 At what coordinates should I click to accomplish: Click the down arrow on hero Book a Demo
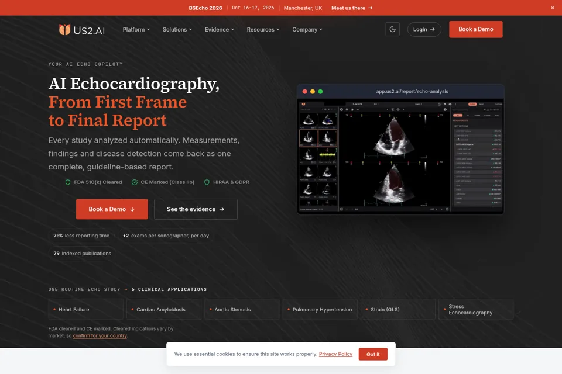pyautogui.click(x=132, y=209)
